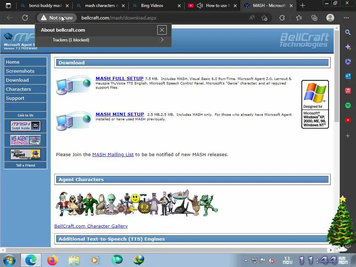Open the sidebar YouTube icon
356x267 pixels.
pos(348,120)
